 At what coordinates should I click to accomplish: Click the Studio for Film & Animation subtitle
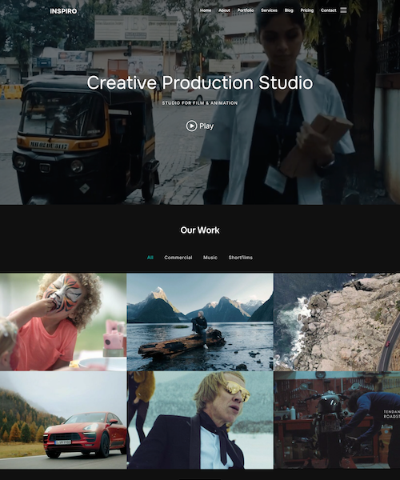(x=200, y=103)
